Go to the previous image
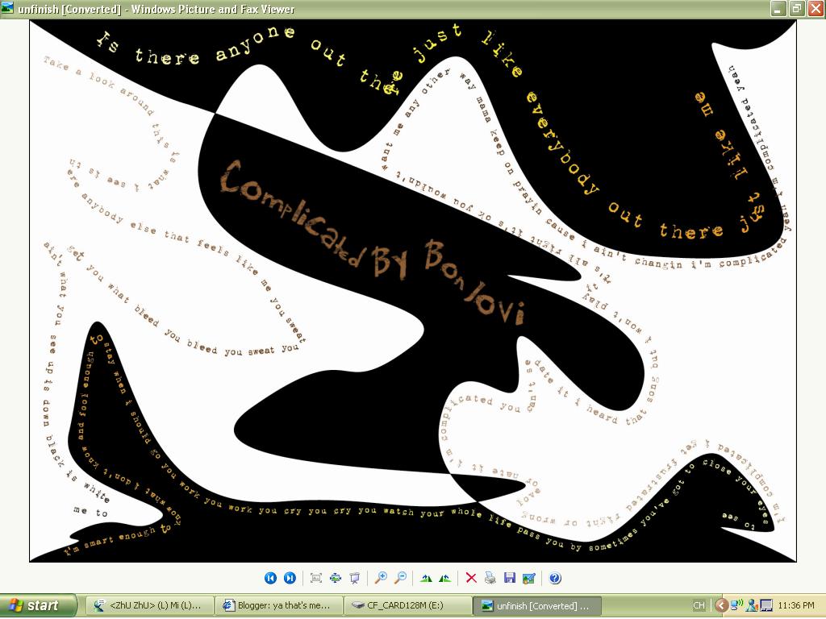 [x=270, y=578]
